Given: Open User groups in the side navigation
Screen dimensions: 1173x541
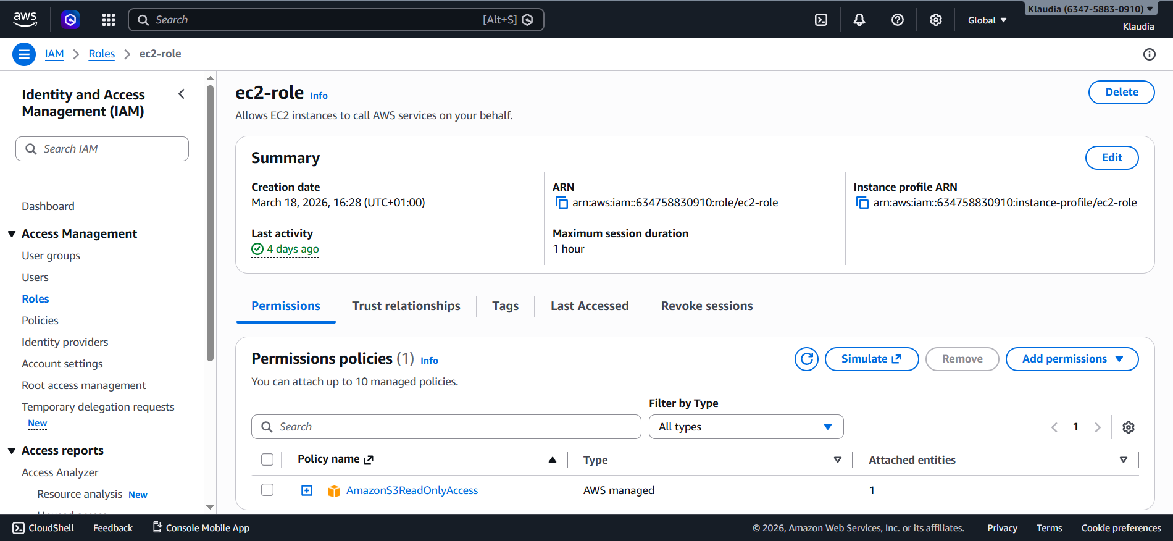Looking at the screenshot, I should 51,256.
